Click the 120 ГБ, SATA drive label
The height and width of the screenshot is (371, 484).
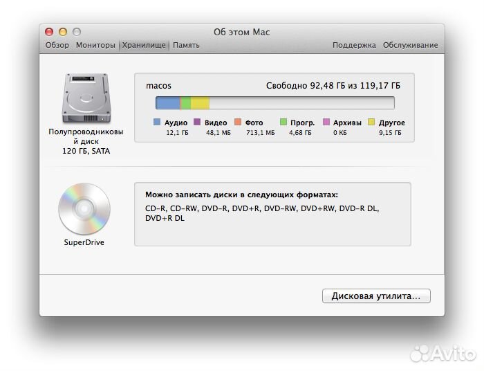86,151
